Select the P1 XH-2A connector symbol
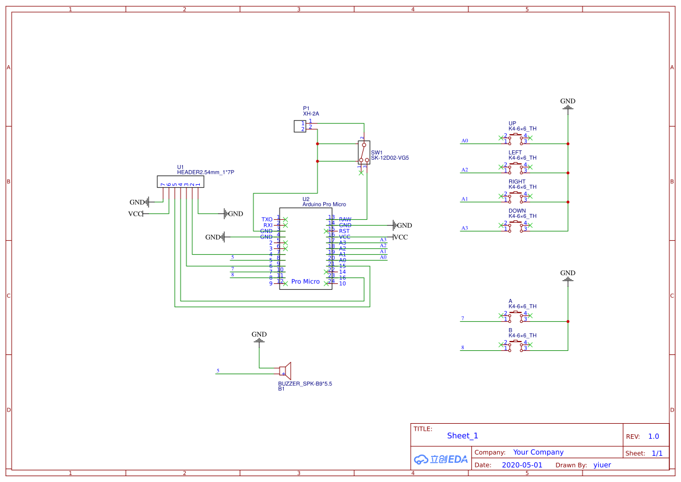 pos(300,126)
